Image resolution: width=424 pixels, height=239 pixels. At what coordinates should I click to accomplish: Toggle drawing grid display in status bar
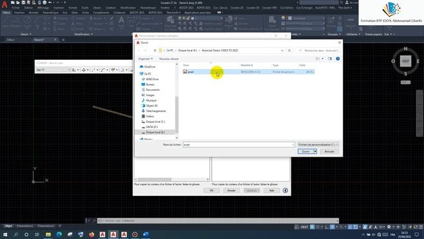[x=312, y=227]
